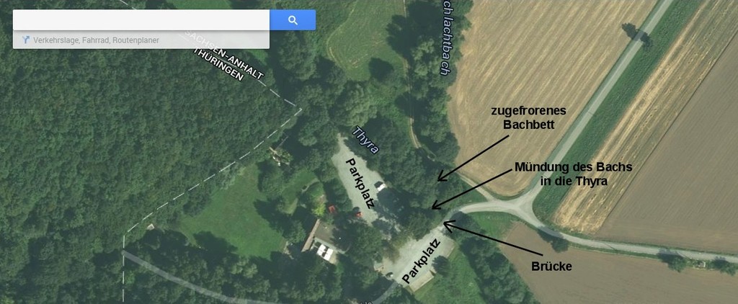This screenshot has width=738, height=304.
Task: Click the directions arrow icon below search
Action: click(x=26, y=40)
